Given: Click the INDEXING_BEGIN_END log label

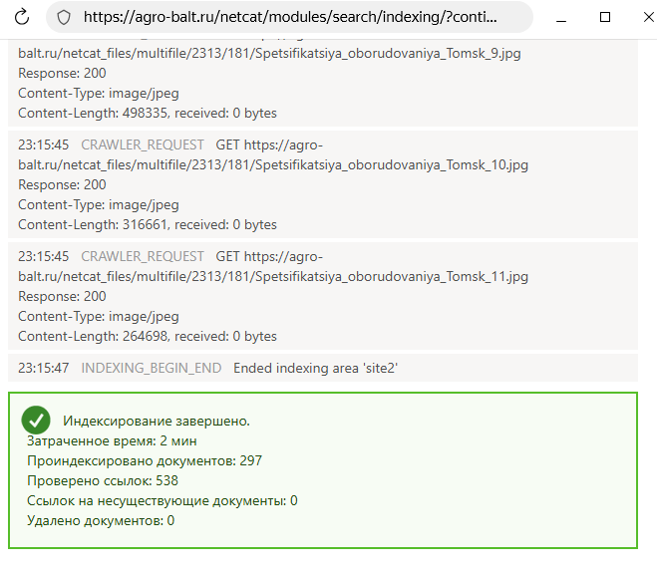Looking at the screenshot, I should [x=152, y=368].
